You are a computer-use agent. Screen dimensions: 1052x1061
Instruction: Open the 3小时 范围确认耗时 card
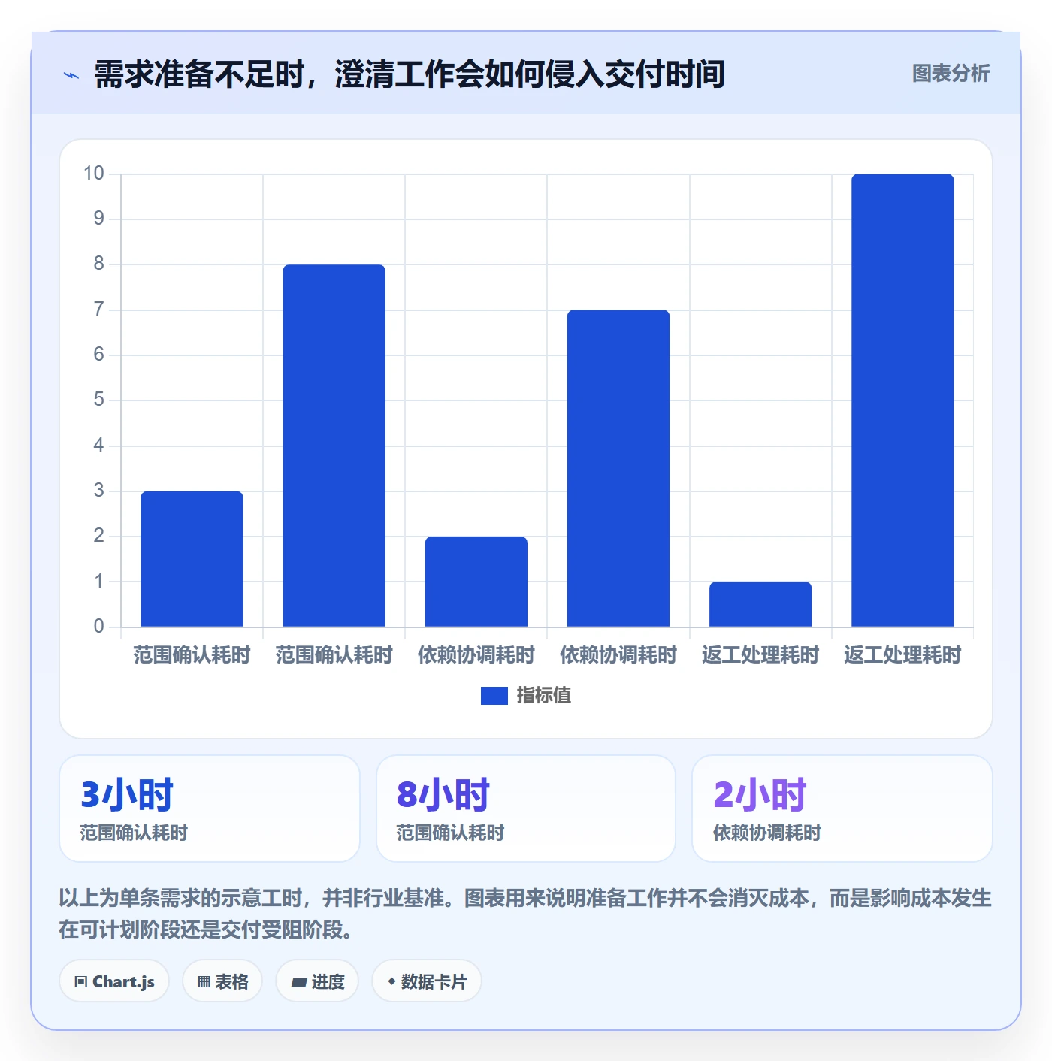(x=210, y=809)
